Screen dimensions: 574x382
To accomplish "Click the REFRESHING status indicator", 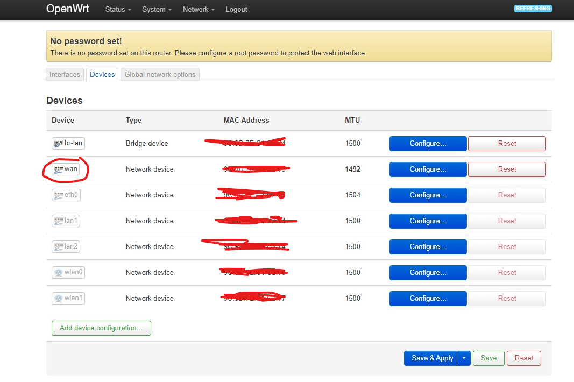I will [533, 9].
